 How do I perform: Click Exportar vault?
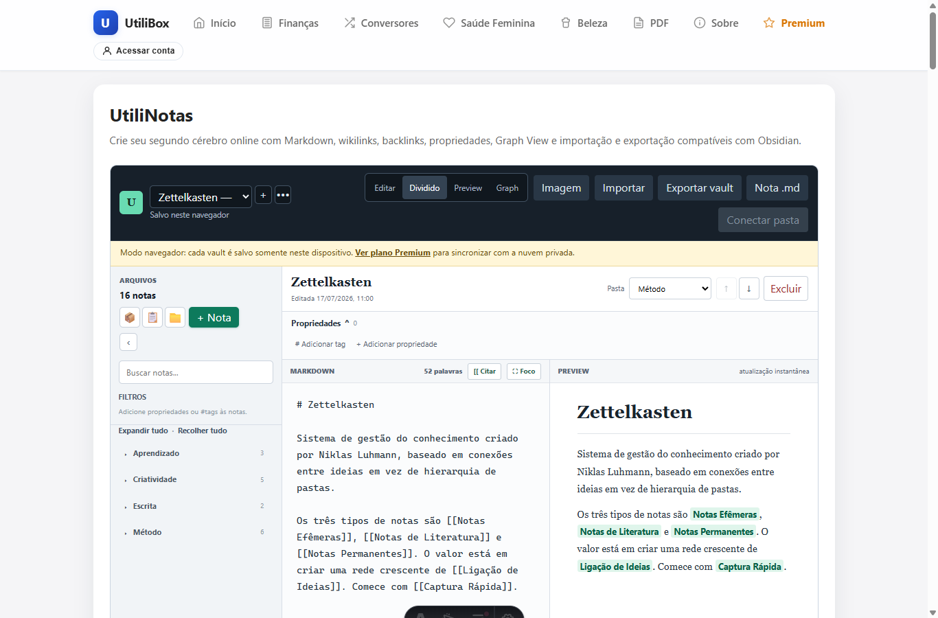tap(700, 188)
